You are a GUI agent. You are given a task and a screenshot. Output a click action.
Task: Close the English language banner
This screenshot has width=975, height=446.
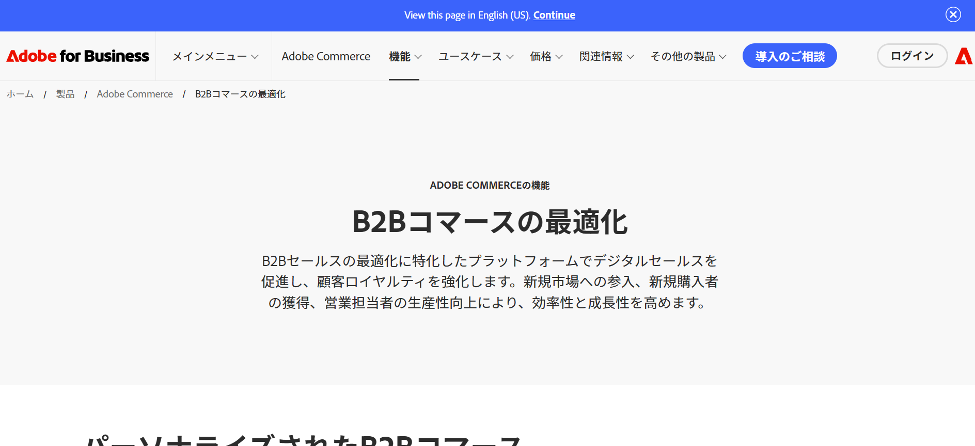pos(953,14)
